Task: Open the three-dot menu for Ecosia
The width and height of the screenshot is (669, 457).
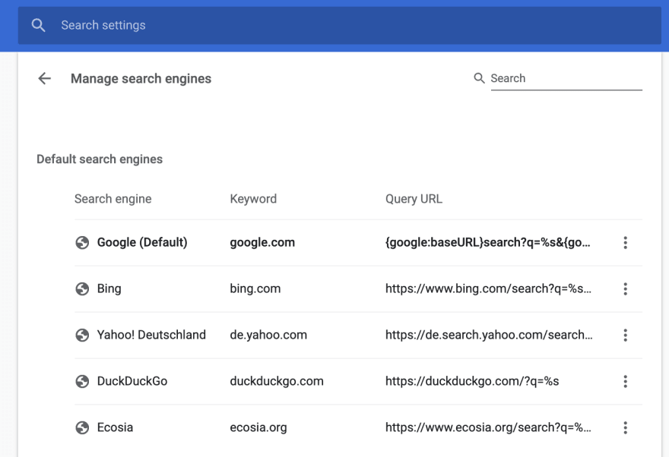Action: (x=625, y=427)
